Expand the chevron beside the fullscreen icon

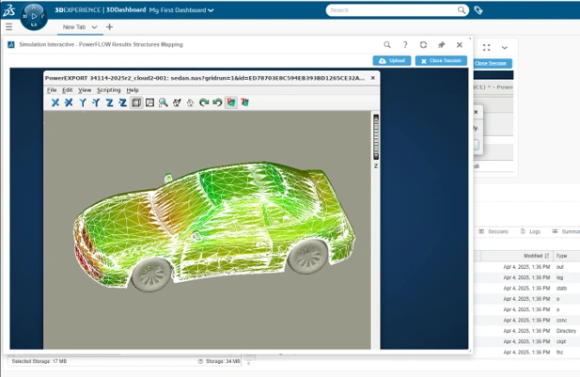pyautogui.click(x=504, y=47)
